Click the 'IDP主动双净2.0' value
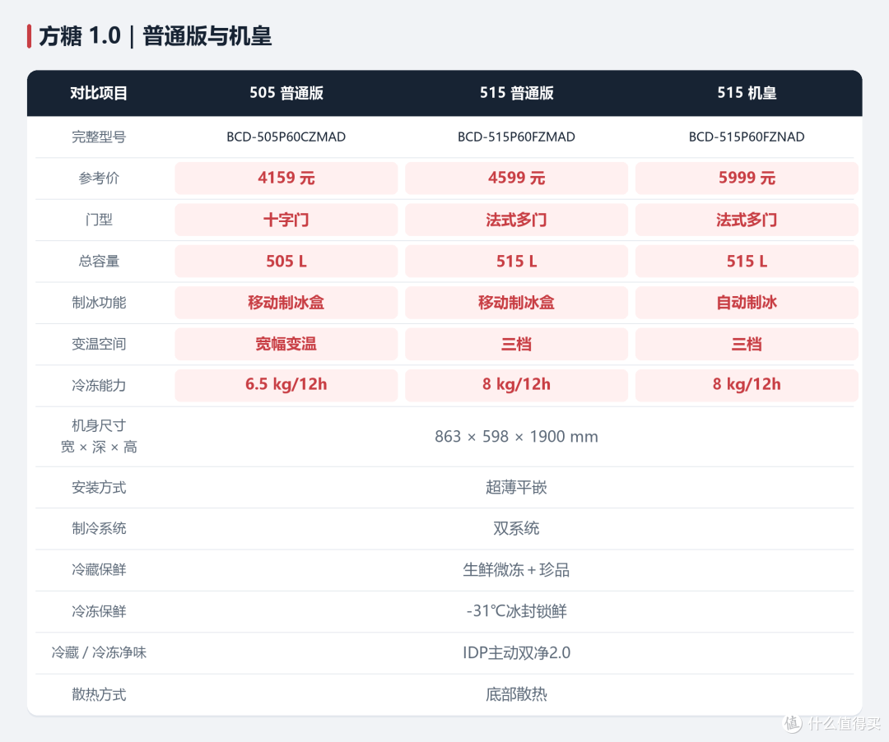 516,652
